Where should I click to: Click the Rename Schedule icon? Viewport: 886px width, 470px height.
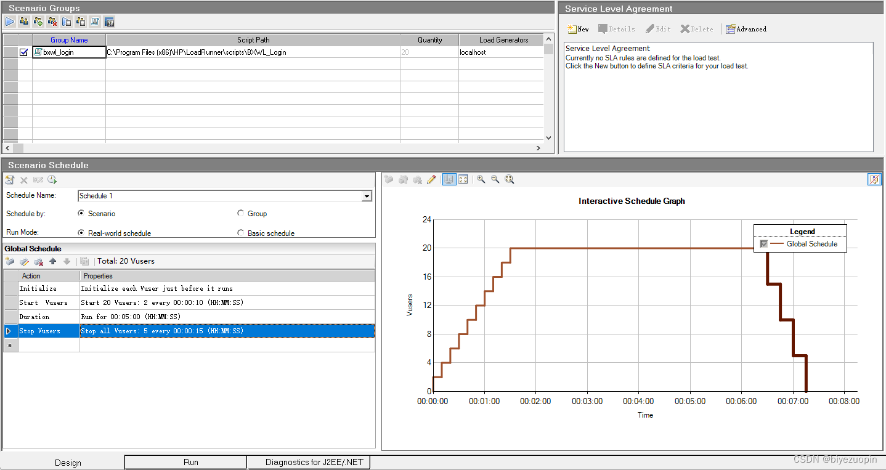(38, 180)
